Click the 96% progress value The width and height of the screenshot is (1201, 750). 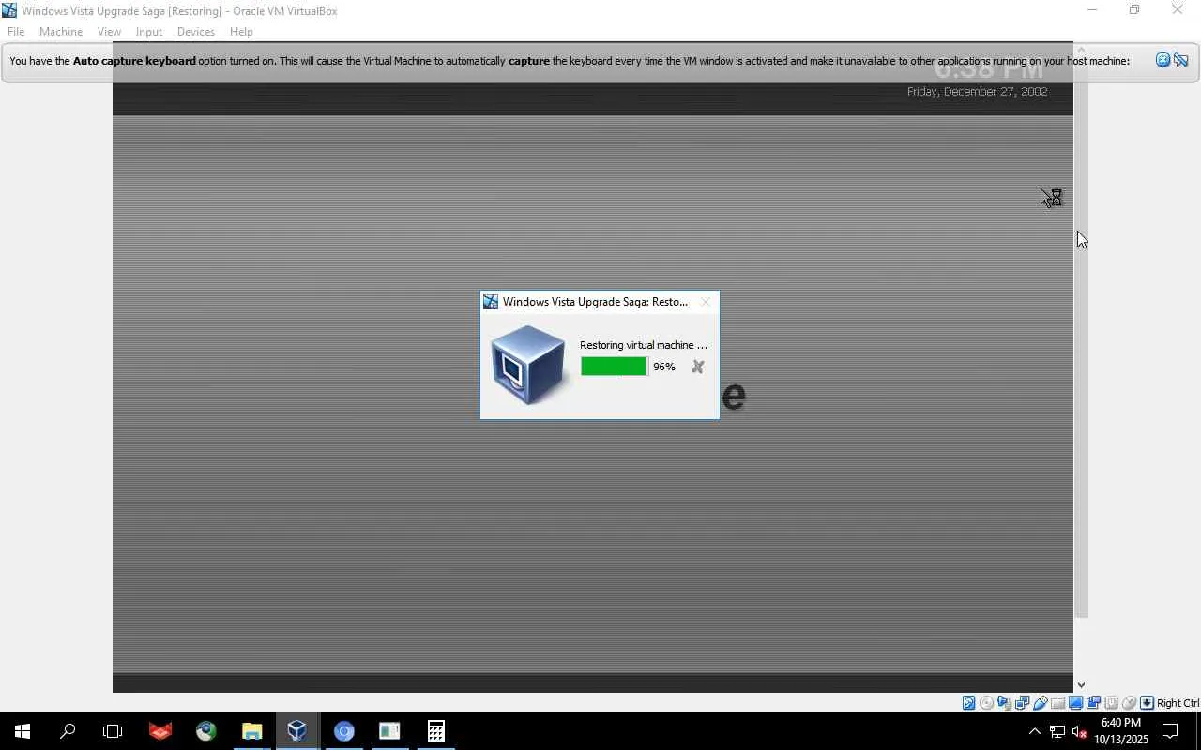(x=664, y=367)
